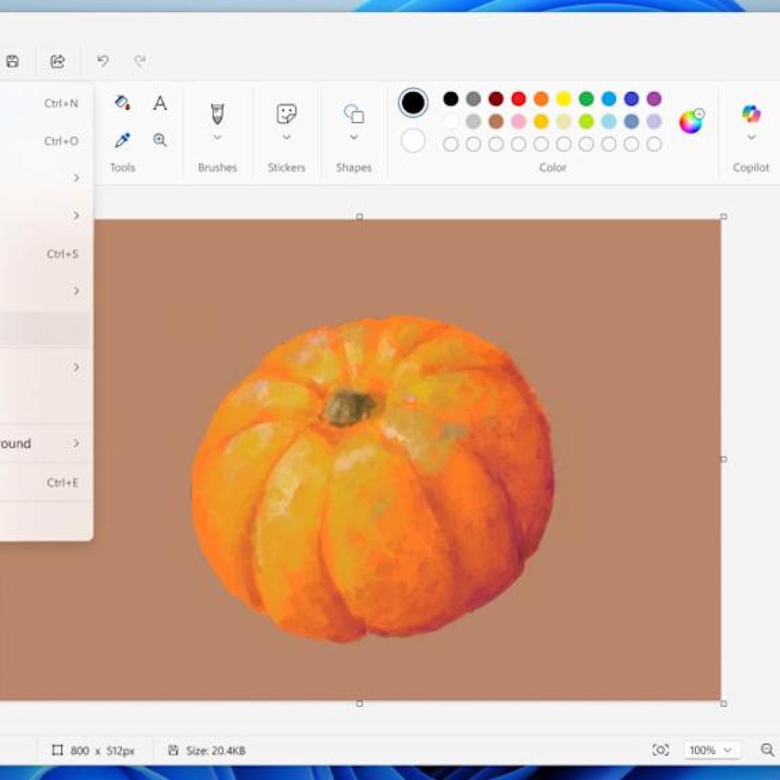Choose the New menu item with Ctrl+N
This screenshot has height=780, width=780.
click(x=46, y=102)
